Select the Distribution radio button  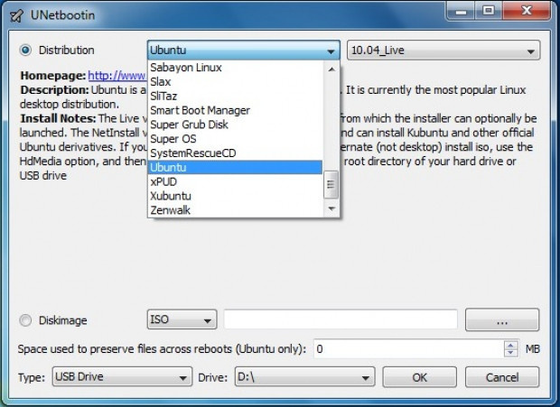point(25,50)
